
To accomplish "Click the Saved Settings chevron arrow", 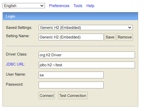I will (130, 28).
